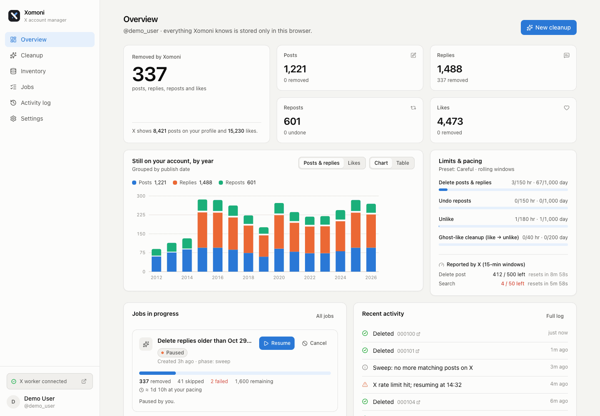Click the Activity log history icon
The width and height of the screenshot is (600, 416).
13,103
